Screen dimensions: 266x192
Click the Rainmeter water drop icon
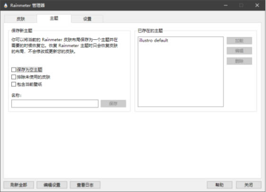click(6, 5)
